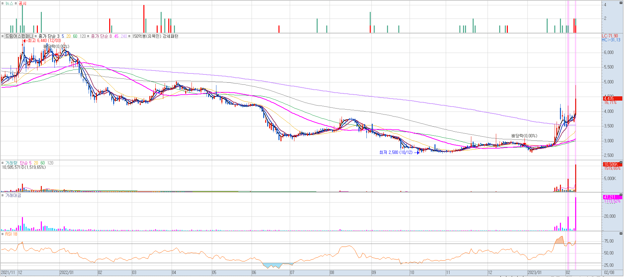Click the 50.00 RSI axis label

point(609,253)
